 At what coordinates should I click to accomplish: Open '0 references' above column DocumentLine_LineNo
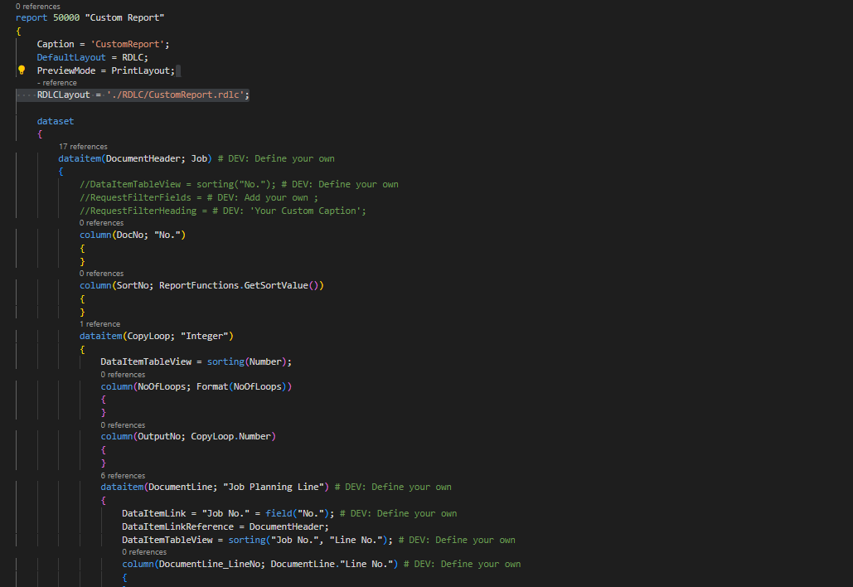point(143,551)
